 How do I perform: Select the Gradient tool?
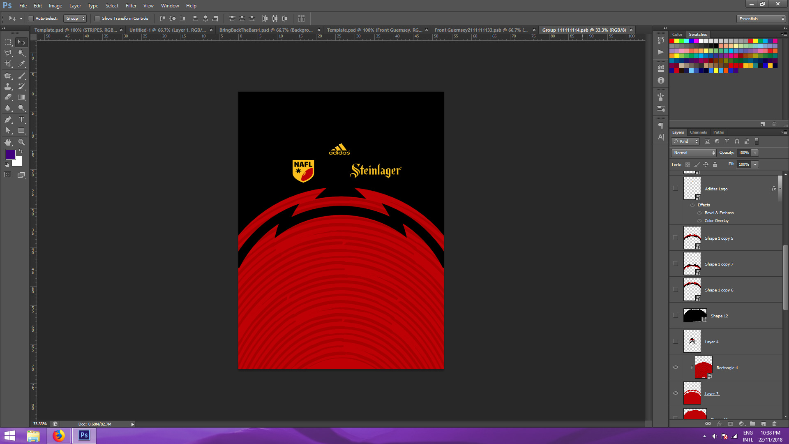tap(21, 97)
